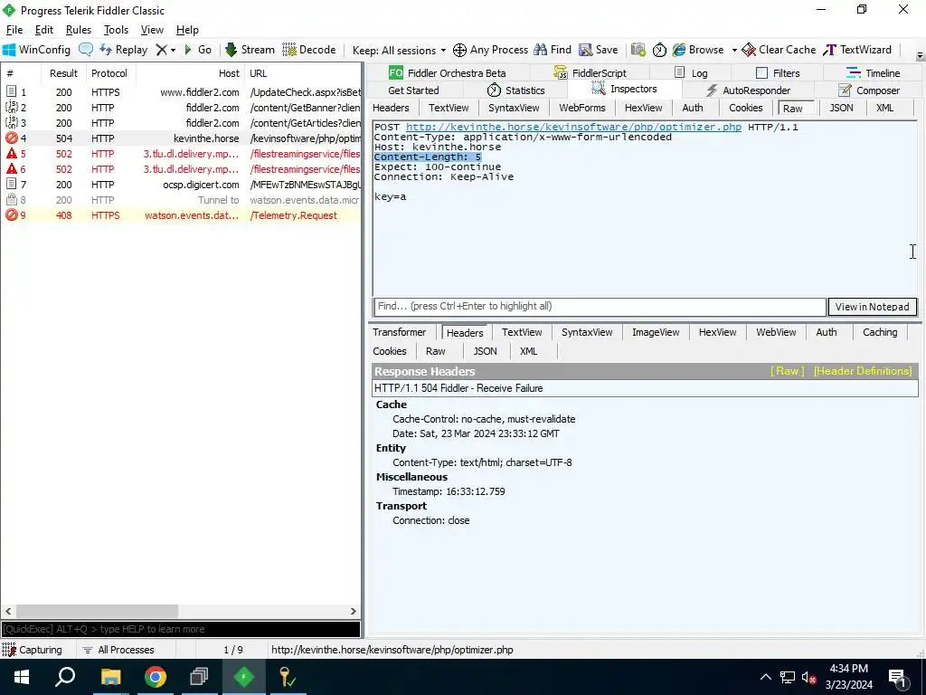Open the Log tab
This screenshot has width=926, height=695.
tap(690, 72)
